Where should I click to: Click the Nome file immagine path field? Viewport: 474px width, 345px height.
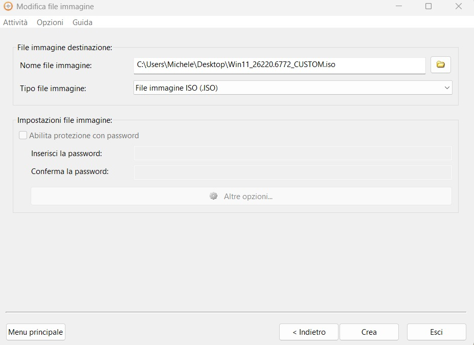pos(279,65)
